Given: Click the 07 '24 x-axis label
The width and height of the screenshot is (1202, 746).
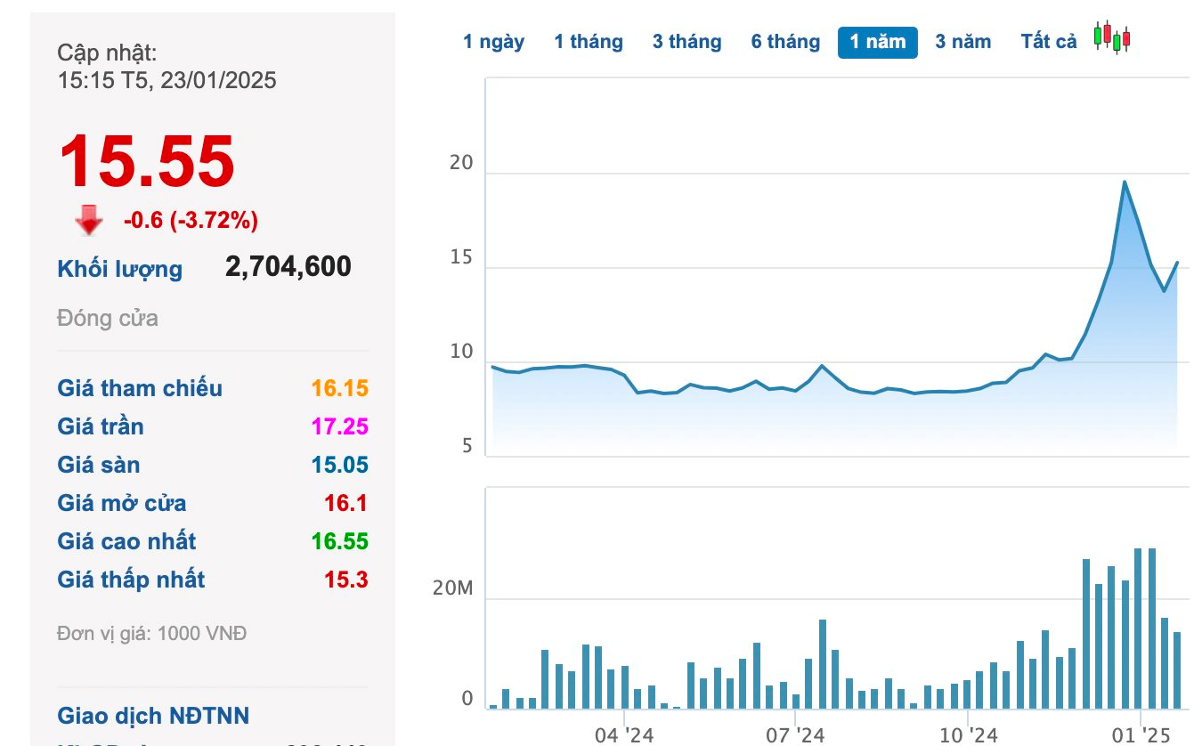Looking at the screenshot, I should (795, 735).
